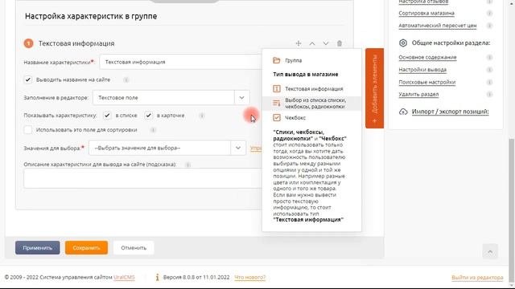Click the Сохранить button
Screen dimensions: 515x289
(x=86, y=248)
